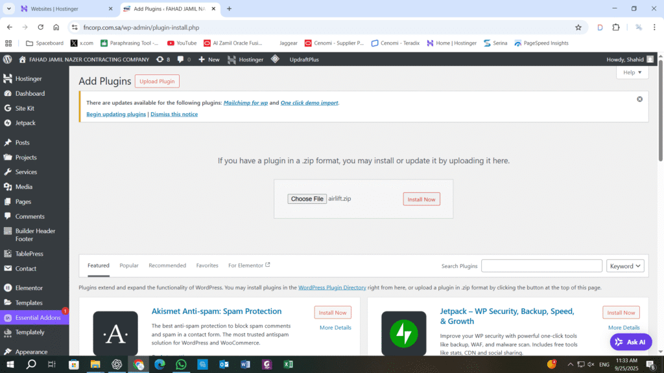
Task: Open Essential Addons in sidebar
Action: pos(34,317)
